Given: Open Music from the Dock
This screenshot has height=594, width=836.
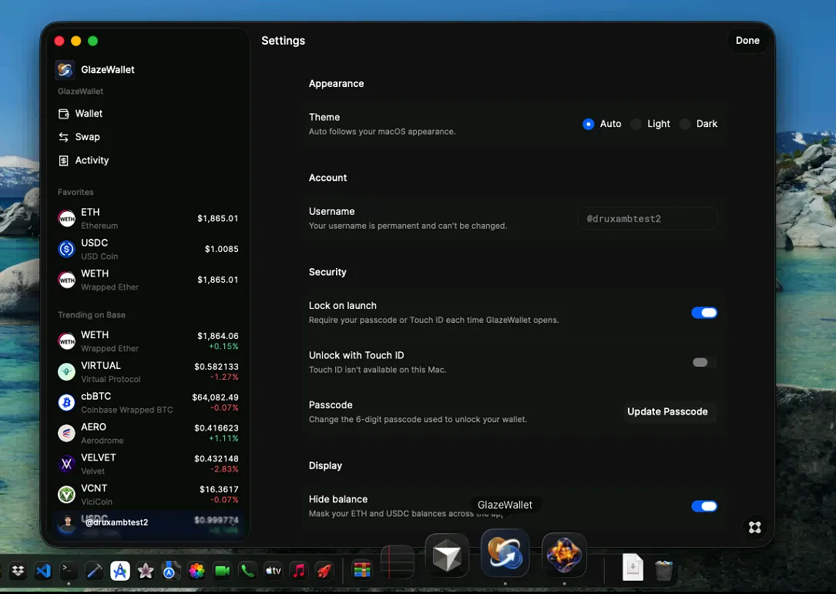Looking at the screenshot, I should pyautogui.click(x=299, y=571).
